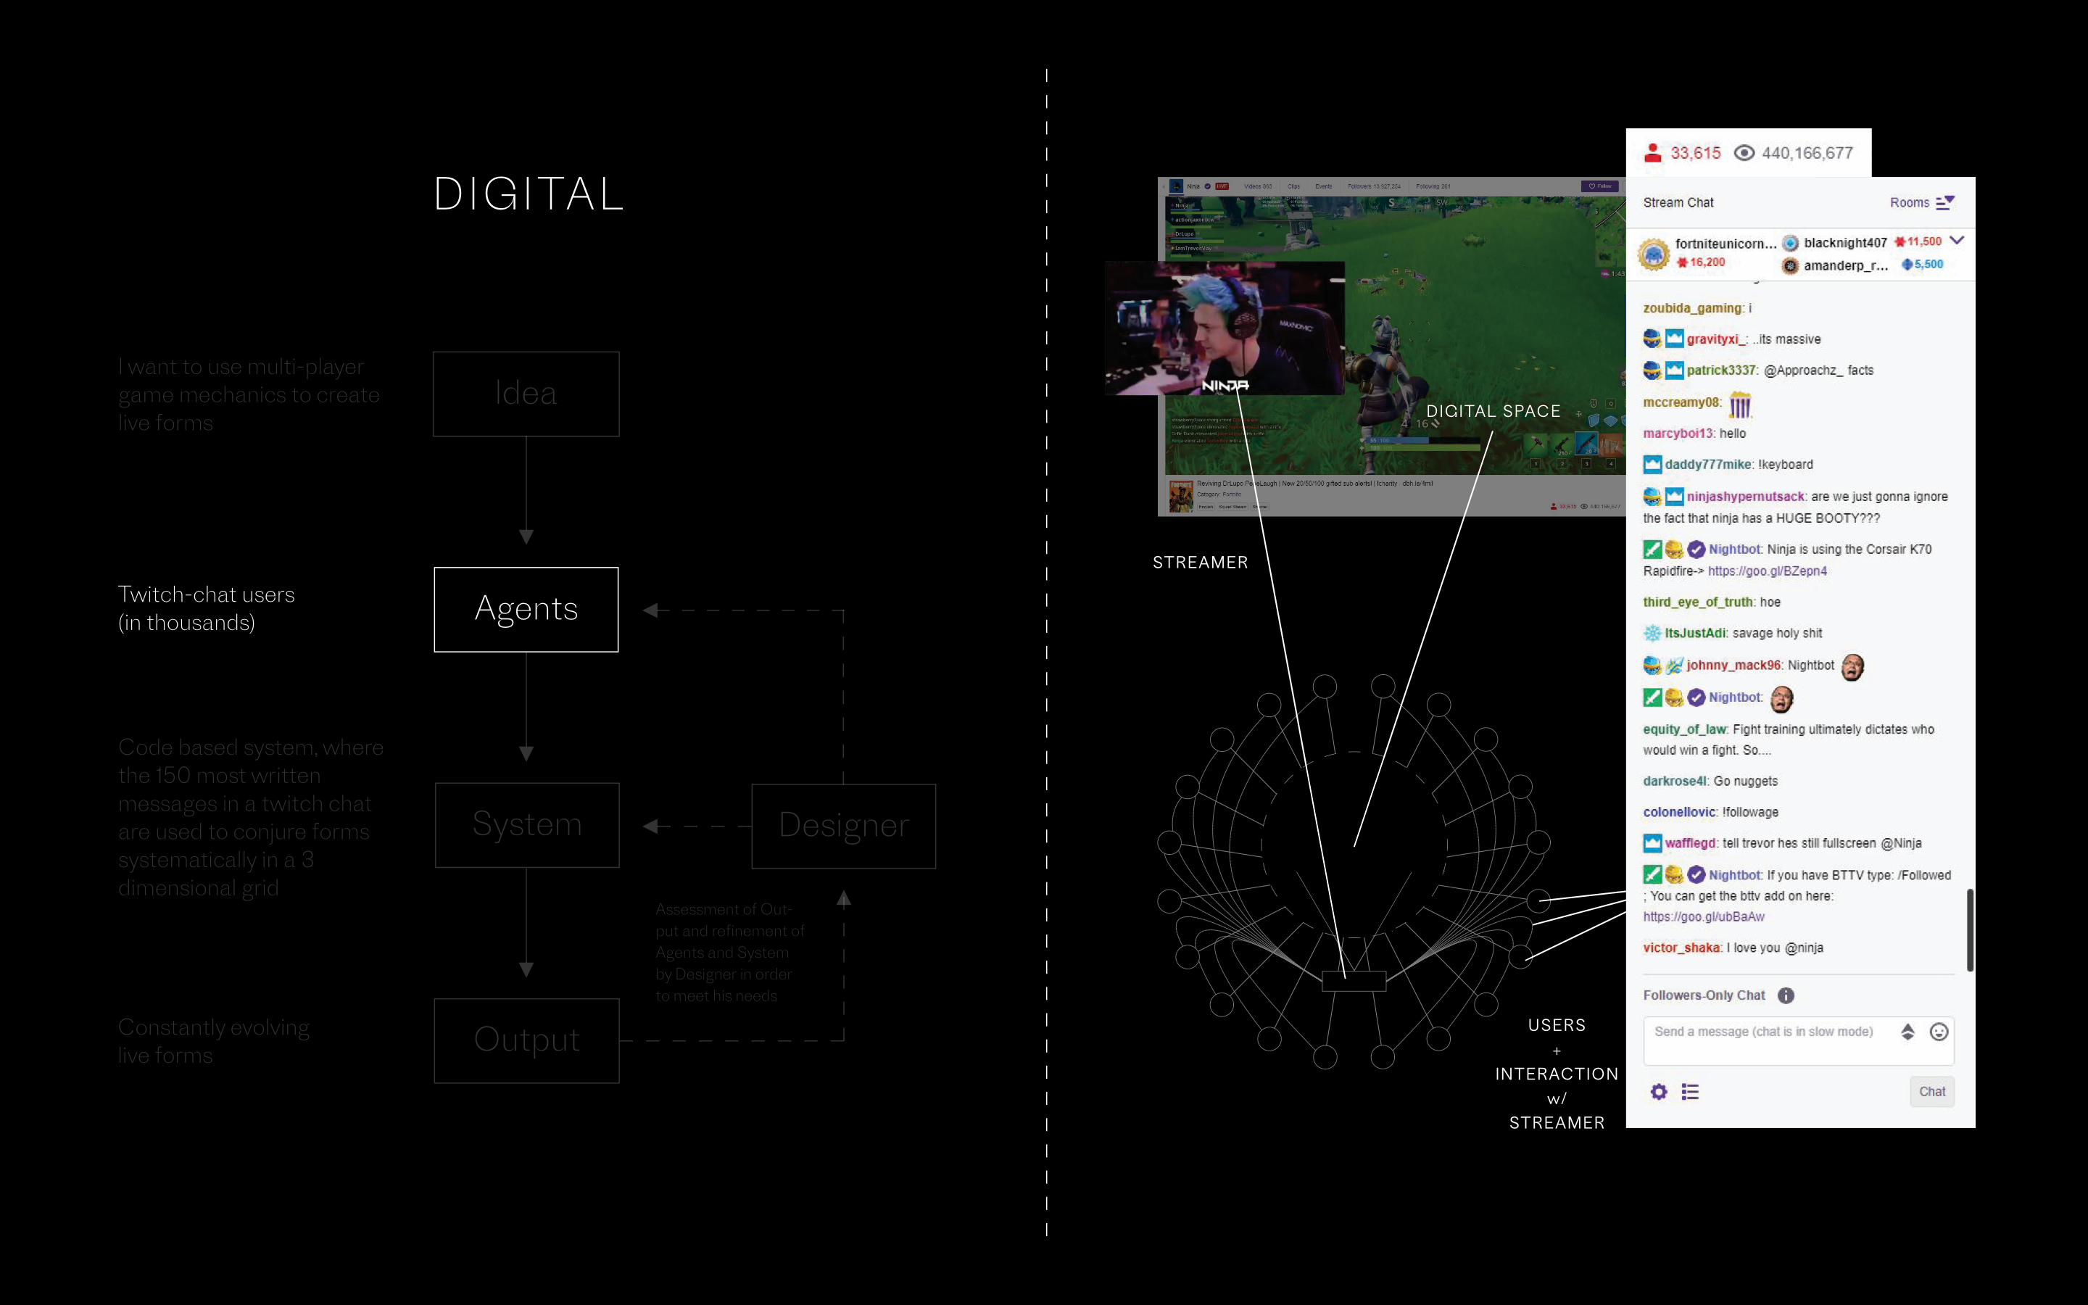Click the moderator sword badge on Corsair K70 message
Image resolution: width=2088 pixels, height=1305 pixels.
click(x=1652, y=549)
